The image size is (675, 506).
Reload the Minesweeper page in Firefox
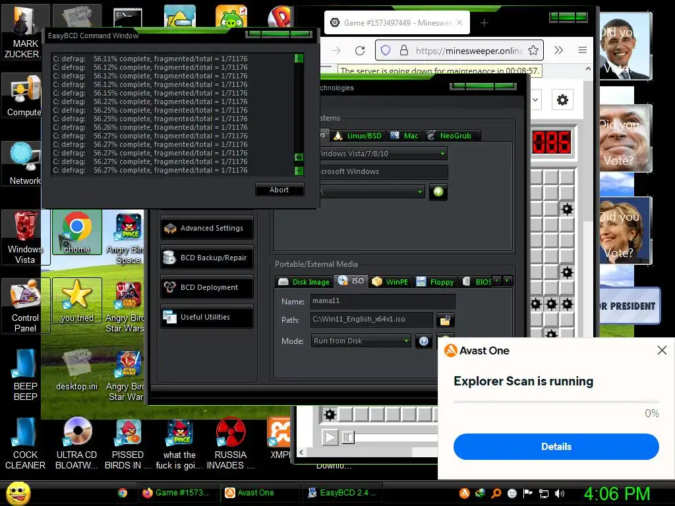360,51
